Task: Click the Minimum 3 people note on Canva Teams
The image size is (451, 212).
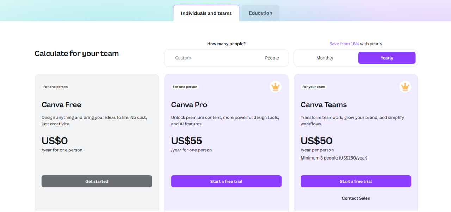Action: point(334,158)
